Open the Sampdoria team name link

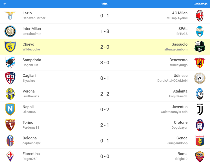pyautogui.click(x=32, y=60)
